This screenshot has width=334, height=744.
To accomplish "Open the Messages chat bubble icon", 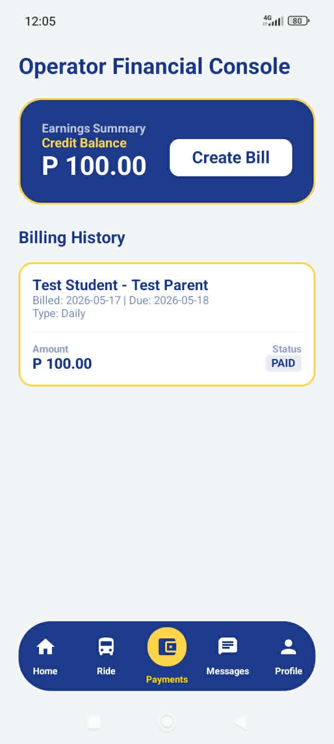I will click(x=228, y=646).
